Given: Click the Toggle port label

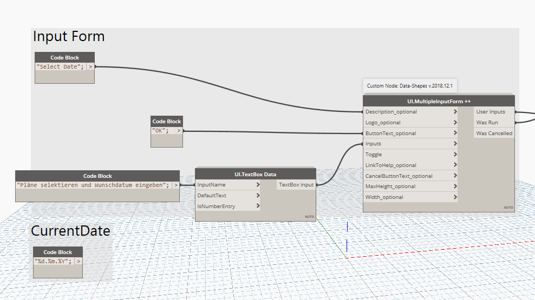Looking at the screenshot, I should point(374,154).
